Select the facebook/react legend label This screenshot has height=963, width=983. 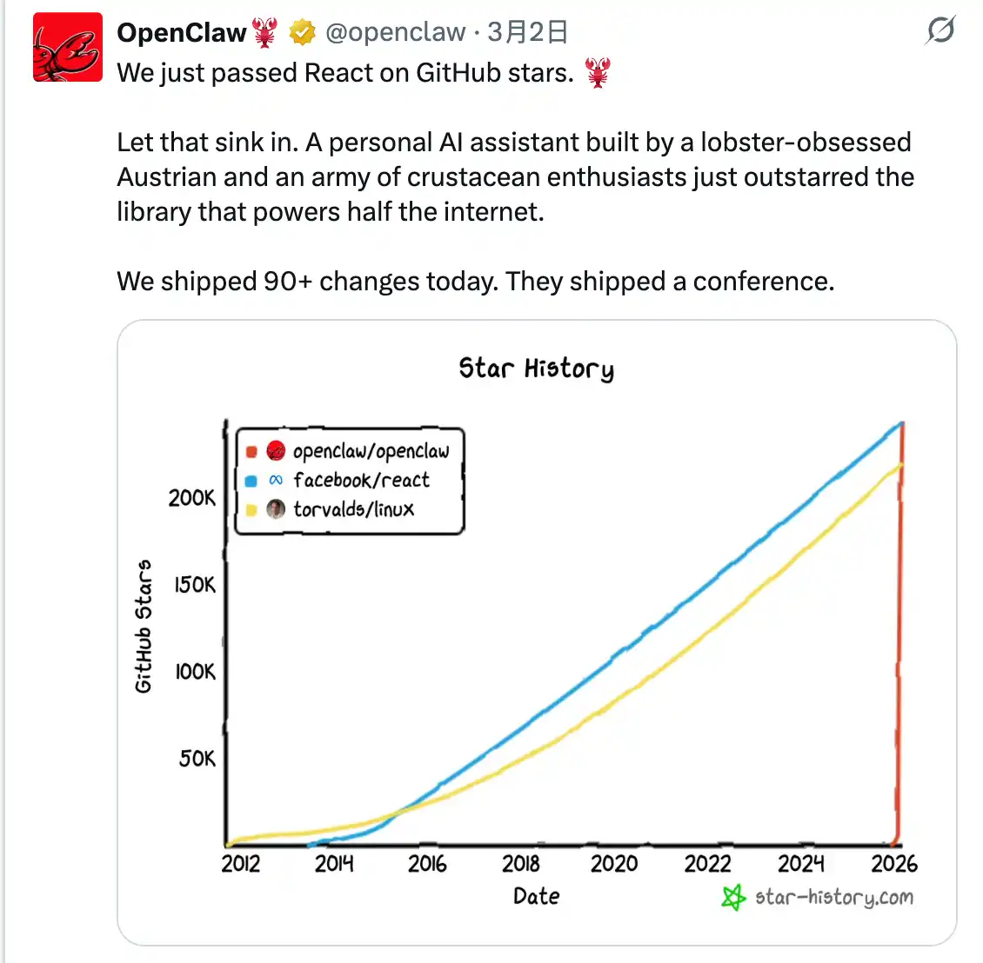[x=361, y=480]
